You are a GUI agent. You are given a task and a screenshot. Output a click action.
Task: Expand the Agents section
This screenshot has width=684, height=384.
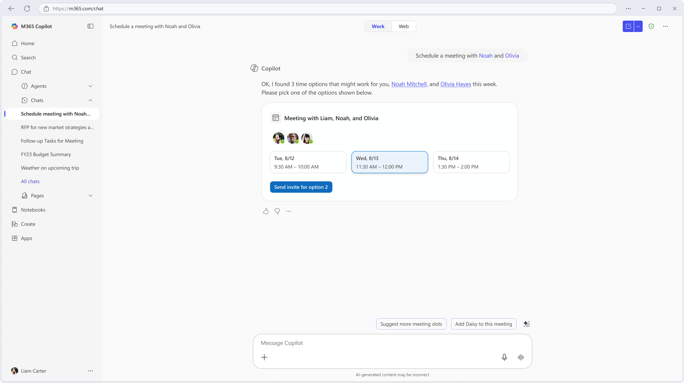click(90, 86)
